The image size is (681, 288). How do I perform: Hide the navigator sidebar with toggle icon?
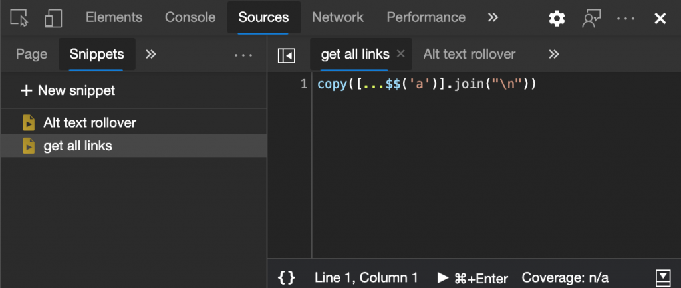(x=287, y=55)
